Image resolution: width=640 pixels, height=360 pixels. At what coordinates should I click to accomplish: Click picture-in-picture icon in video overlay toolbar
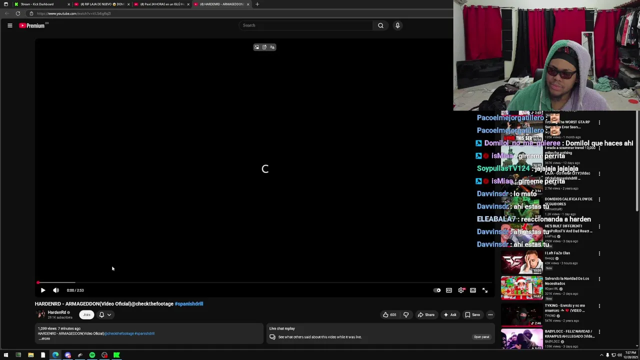tap(256, 47)
